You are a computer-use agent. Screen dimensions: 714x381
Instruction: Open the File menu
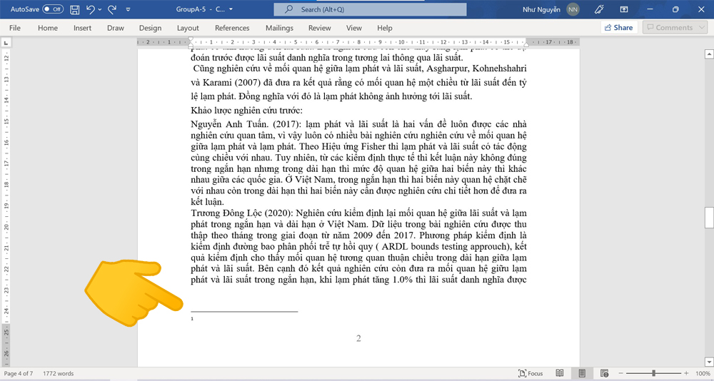(x=15, y=28)
